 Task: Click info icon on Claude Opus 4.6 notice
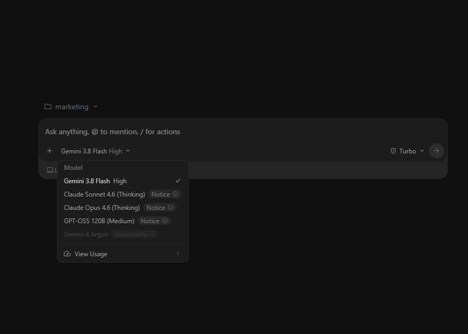point(171,207)
